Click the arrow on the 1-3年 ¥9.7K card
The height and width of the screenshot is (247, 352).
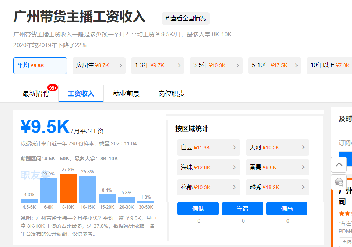click(179, 65)
